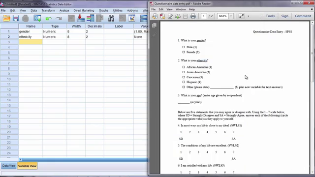This screenshot has width=315, height=177.
Task: Tick the Other (please state) checkbox
Action: coord(184,87)
